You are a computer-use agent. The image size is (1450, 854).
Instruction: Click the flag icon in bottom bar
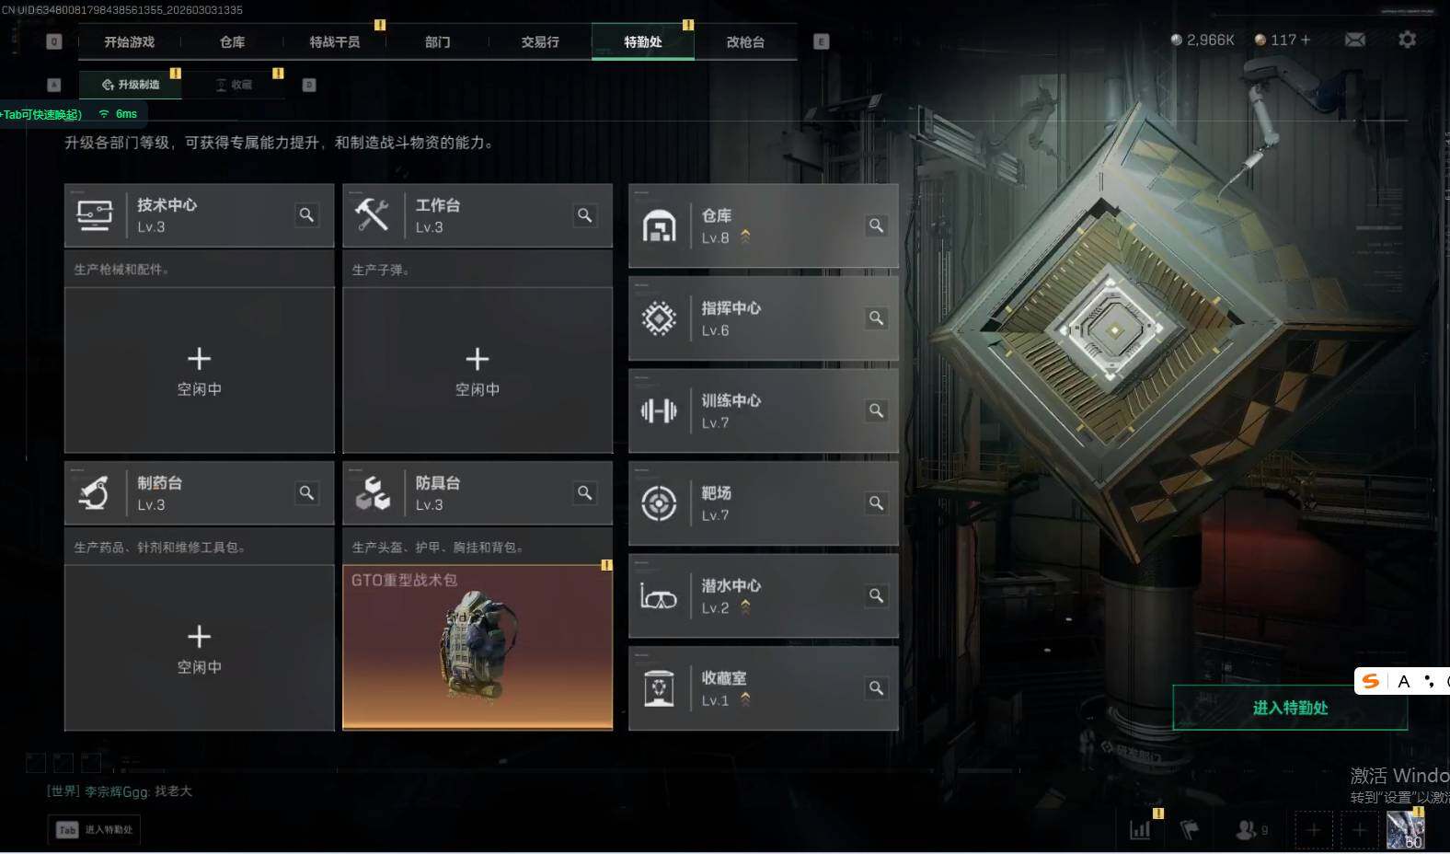[x=1190, y=829]
